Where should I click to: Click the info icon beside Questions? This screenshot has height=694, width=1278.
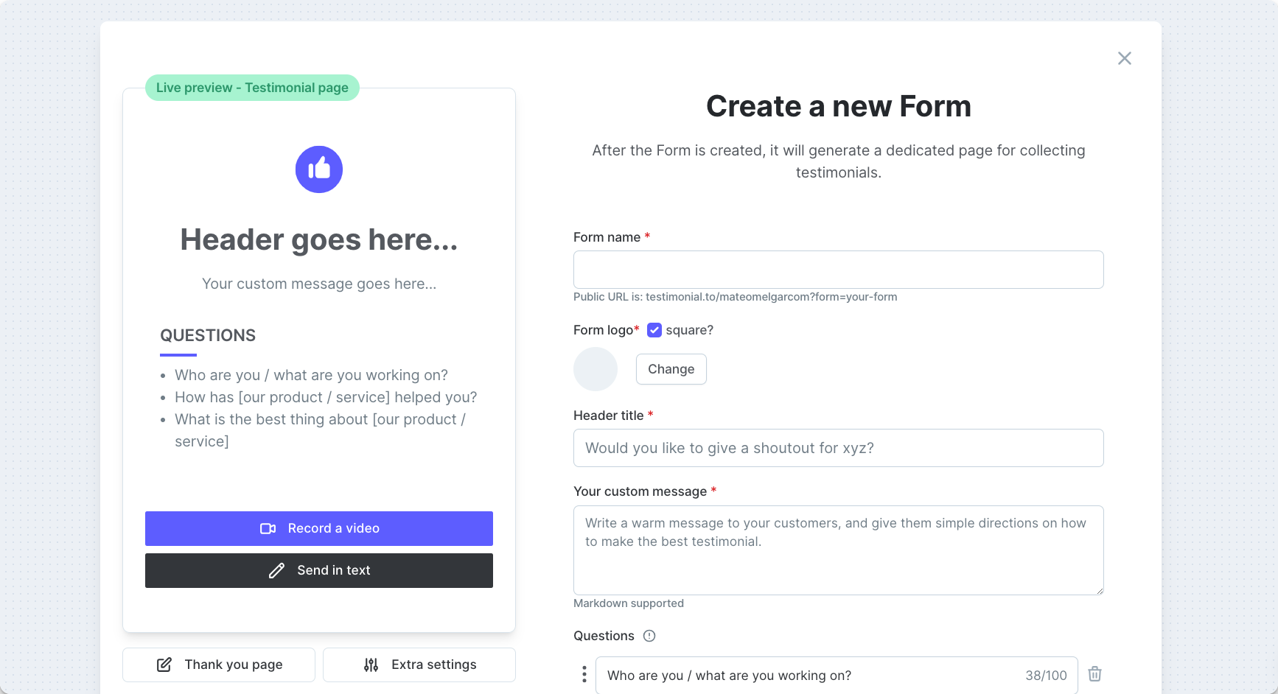(649, 636)
